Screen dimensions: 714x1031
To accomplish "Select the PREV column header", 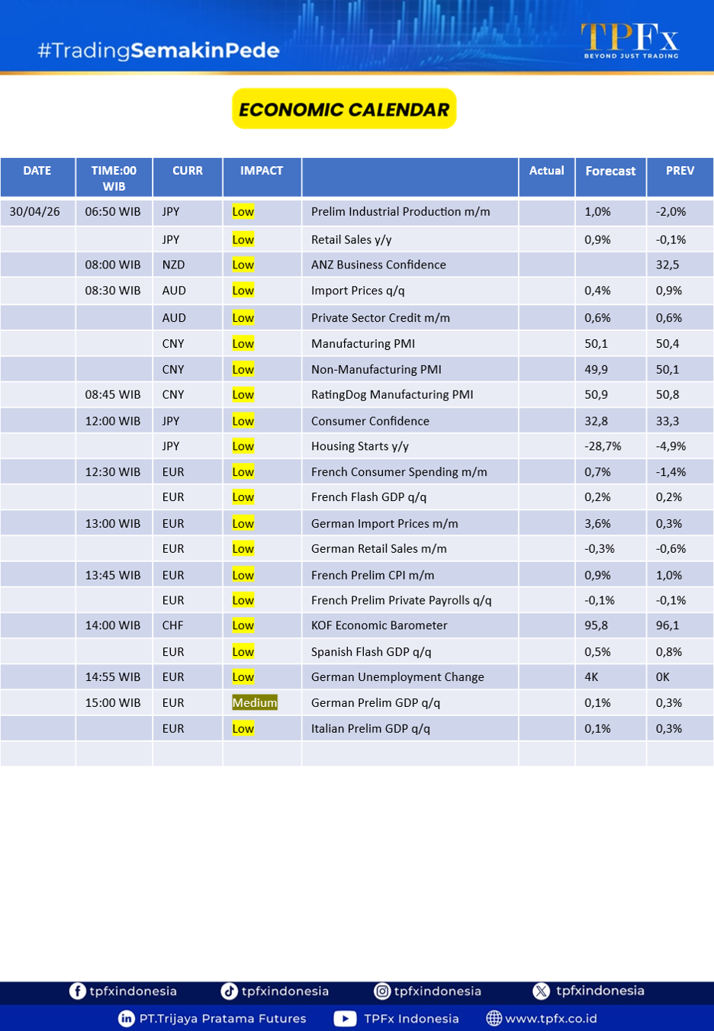I will point(680,172).
